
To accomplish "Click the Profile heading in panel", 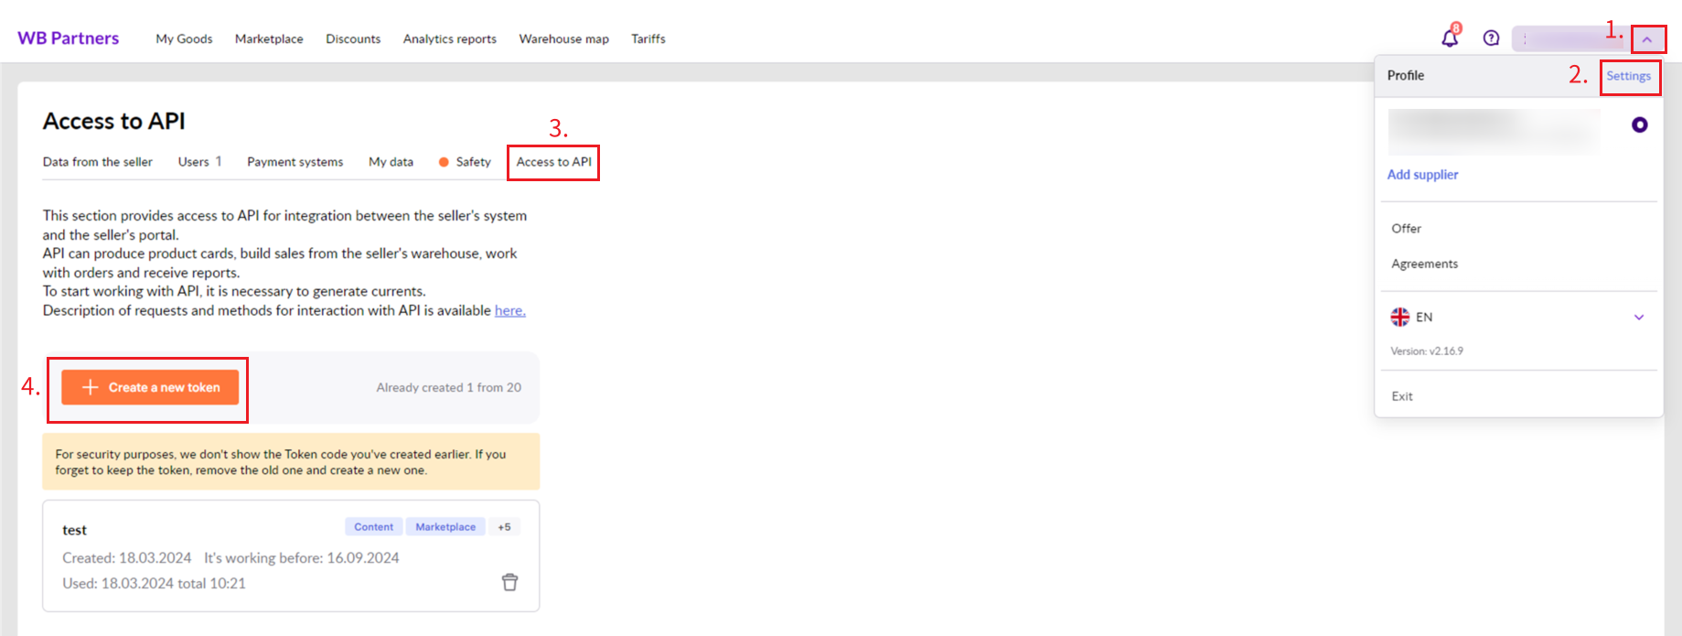I will pyautogui.click(x=1405, y=76).
